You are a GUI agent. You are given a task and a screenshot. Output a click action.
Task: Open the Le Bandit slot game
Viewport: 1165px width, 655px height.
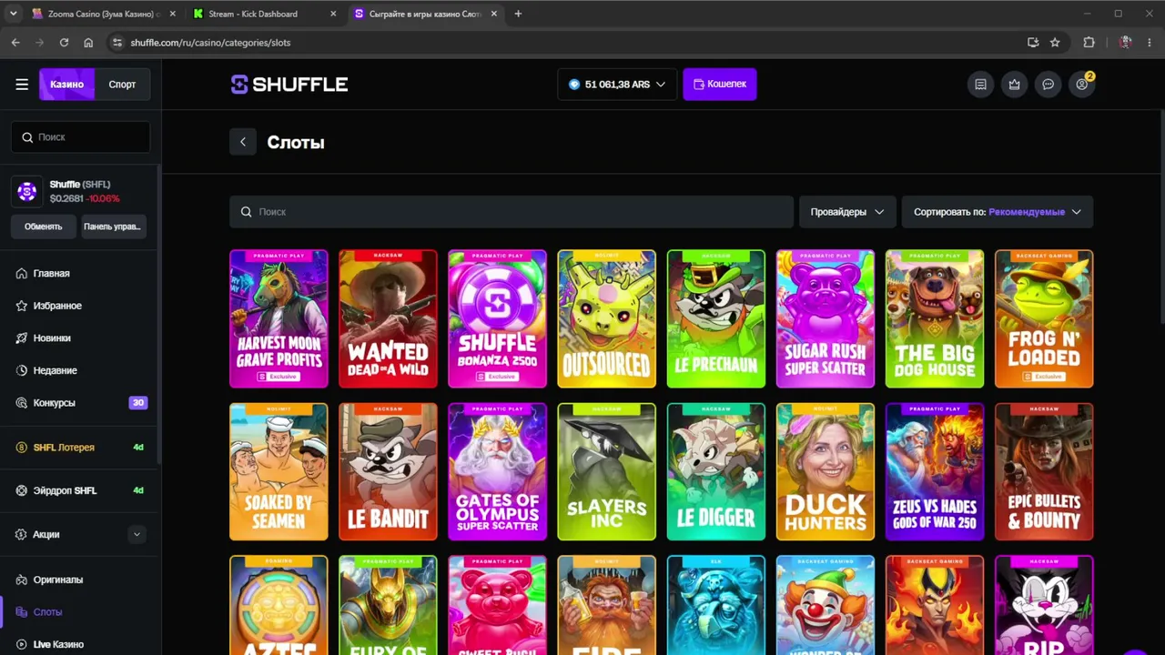(388, 472)
